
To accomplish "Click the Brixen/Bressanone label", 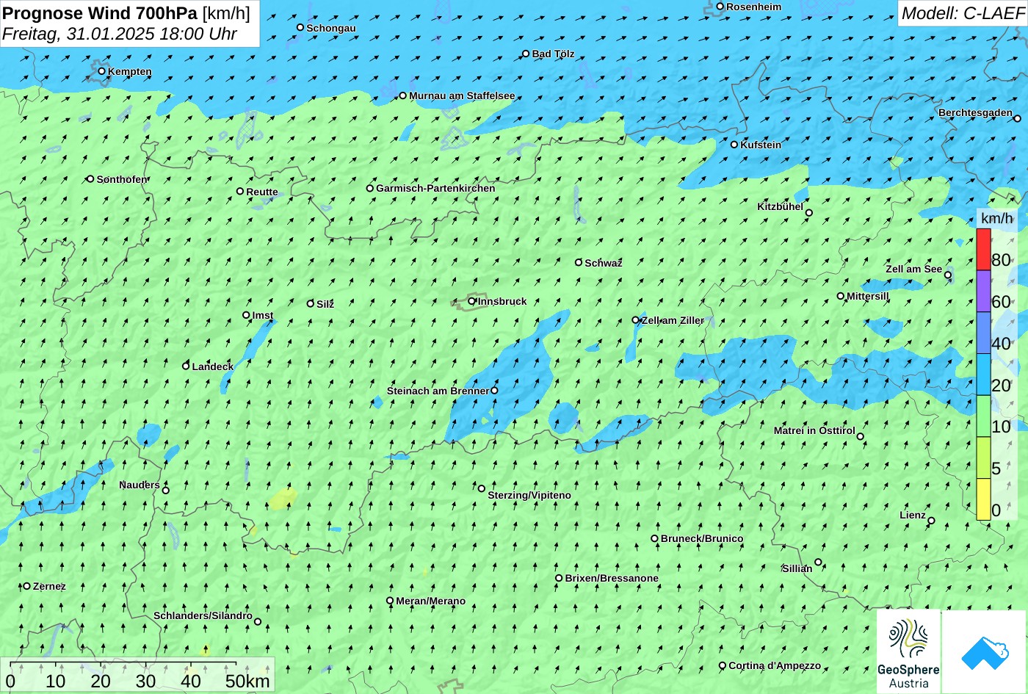I will click(x=612, y=579).
